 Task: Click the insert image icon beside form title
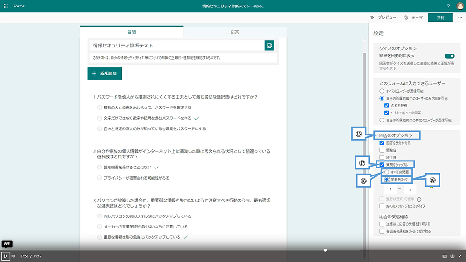pos(269,46)
